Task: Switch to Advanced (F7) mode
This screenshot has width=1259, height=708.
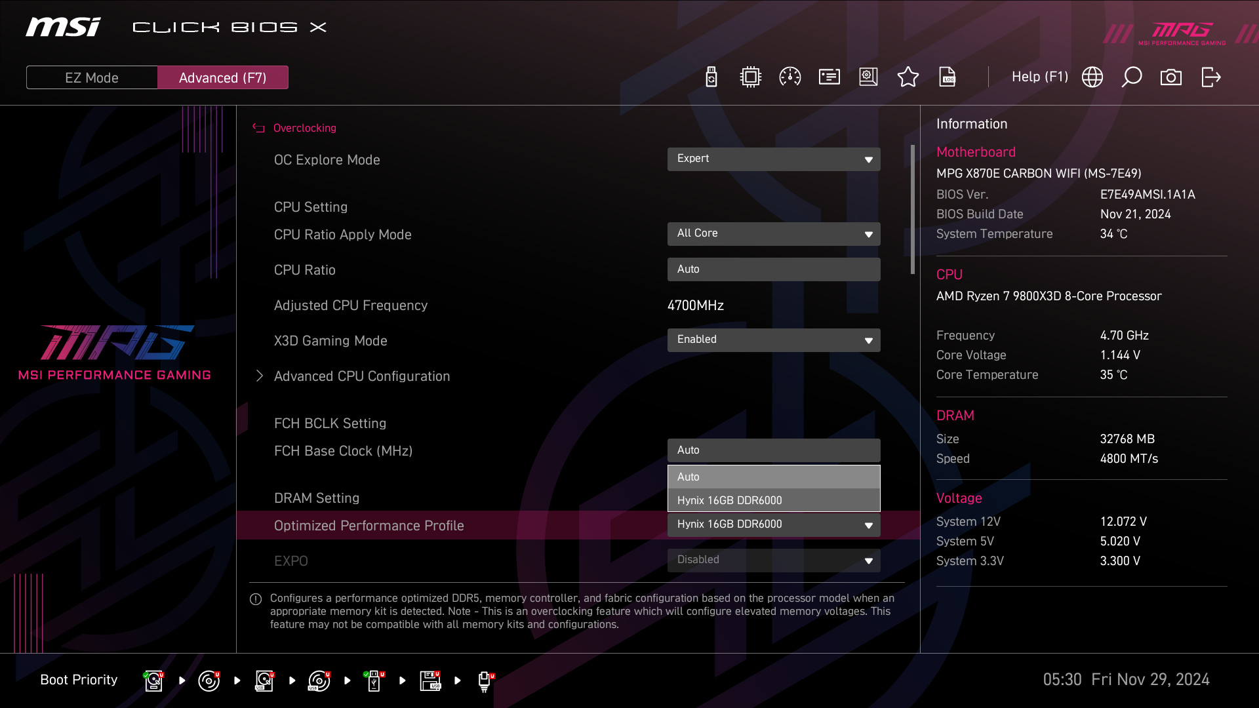Action: tap(223, 77)
